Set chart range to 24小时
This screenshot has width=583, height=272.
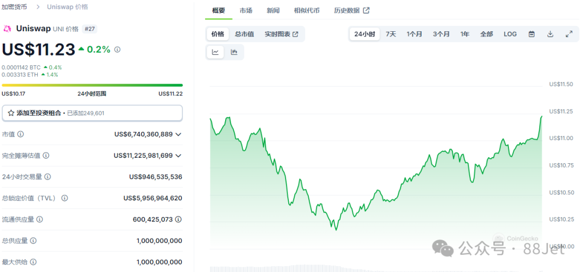point(364,34)
